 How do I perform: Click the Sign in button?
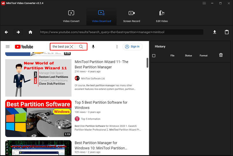click(132, 47)
